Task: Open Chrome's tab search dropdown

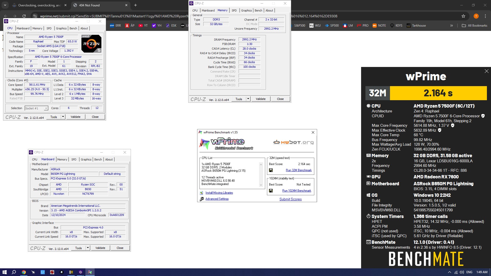Action: pyautogui.click(x=5, y=5)
